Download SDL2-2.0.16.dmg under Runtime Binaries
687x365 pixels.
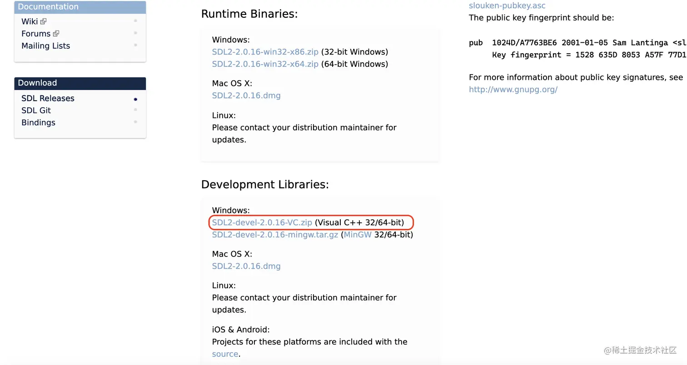pos(246,96)
